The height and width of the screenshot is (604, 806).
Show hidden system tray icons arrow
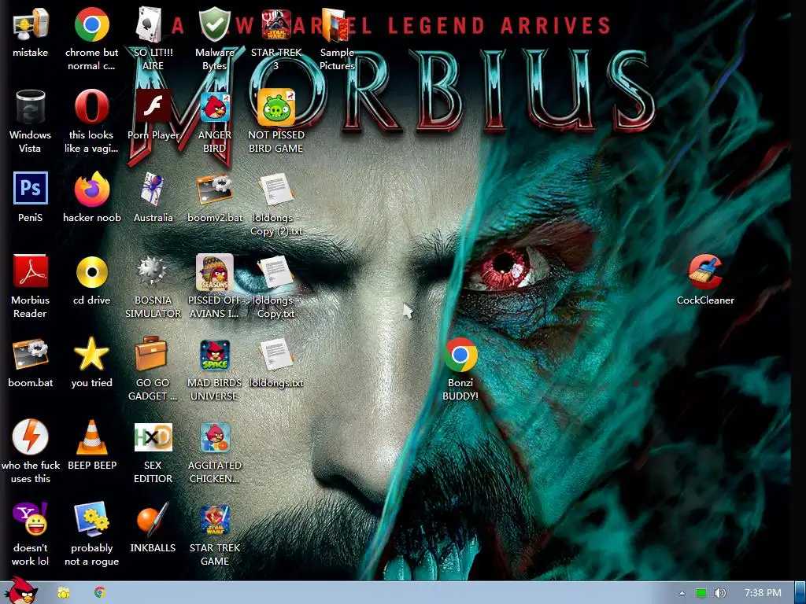(682, 593)
